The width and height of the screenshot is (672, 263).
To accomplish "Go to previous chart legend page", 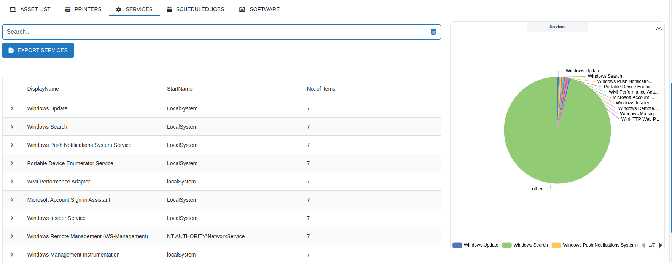I will click(x=643, y=245).
